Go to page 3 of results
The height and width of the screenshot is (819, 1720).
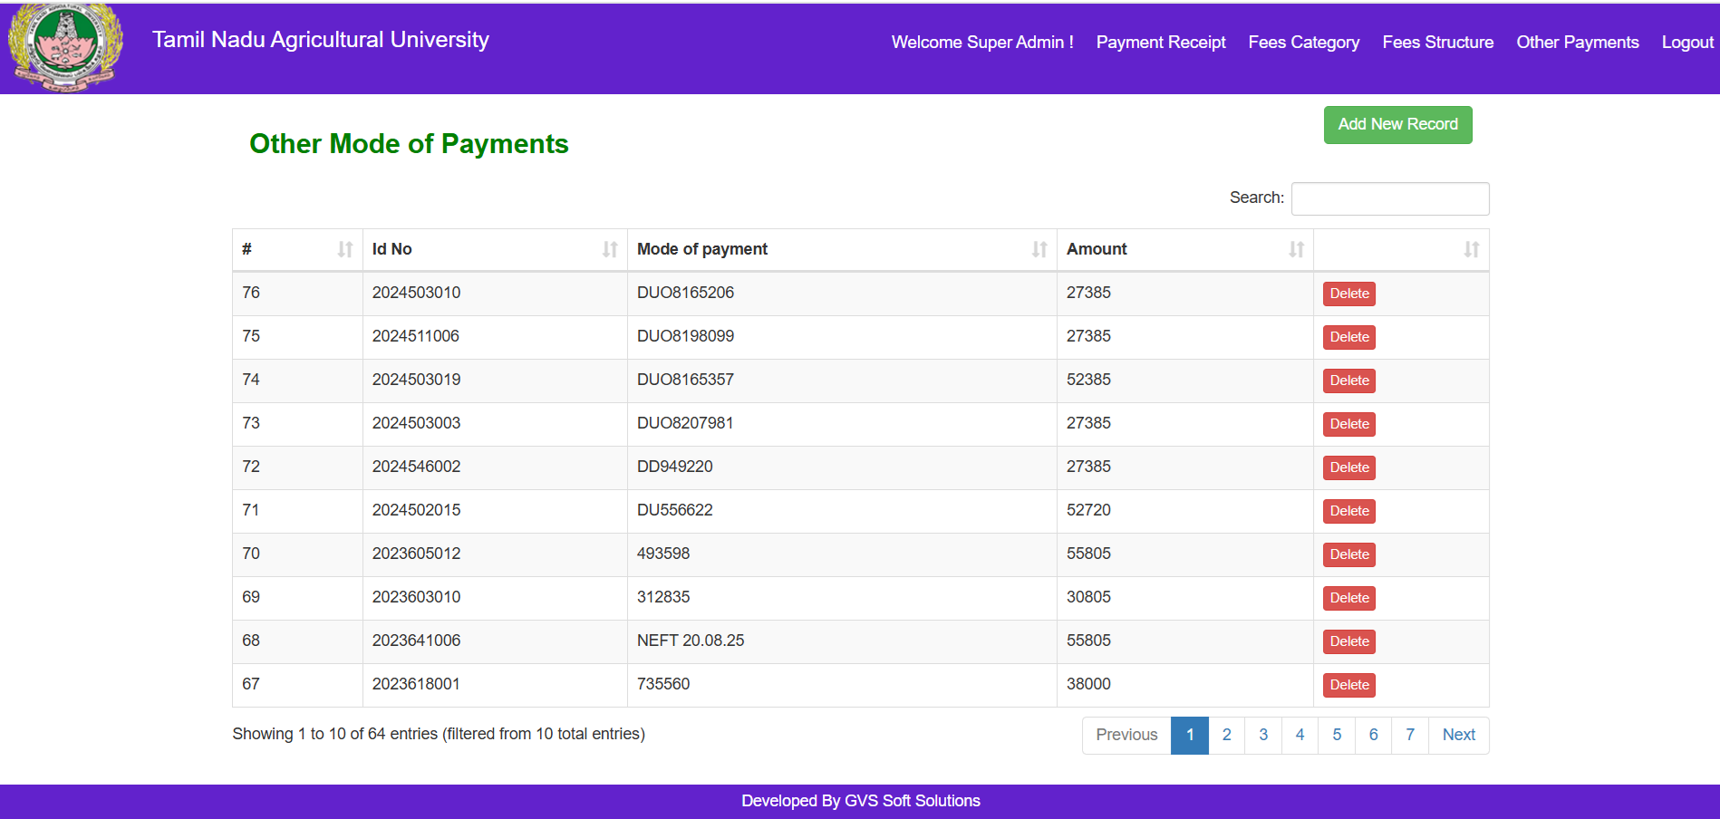(1262, 735)
